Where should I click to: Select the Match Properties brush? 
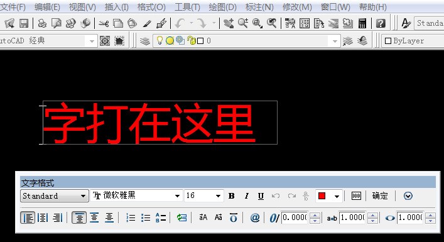pyautogui.click(x=147, y=23)
